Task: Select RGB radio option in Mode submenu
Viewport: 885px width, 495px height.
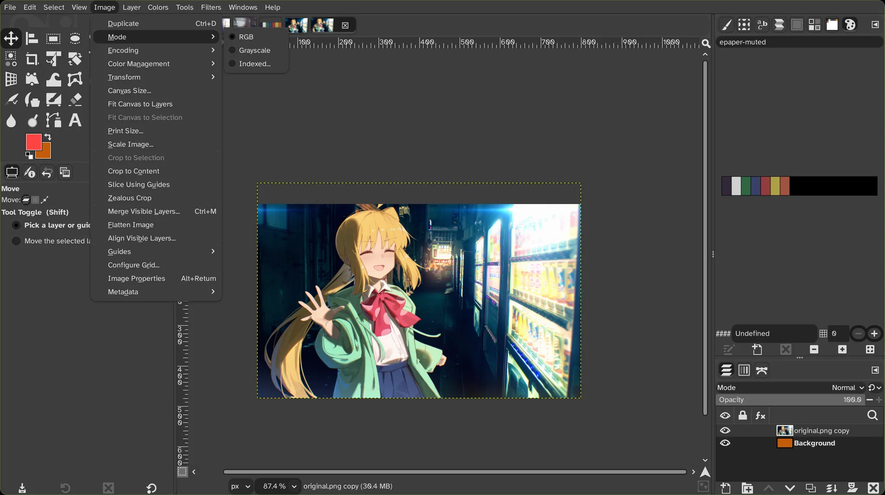Action: tap(232, 37)
